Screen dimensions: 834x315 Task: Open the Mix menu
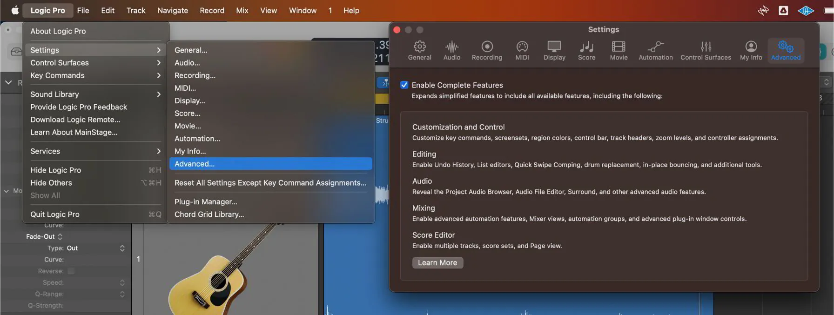pos(242,10)
